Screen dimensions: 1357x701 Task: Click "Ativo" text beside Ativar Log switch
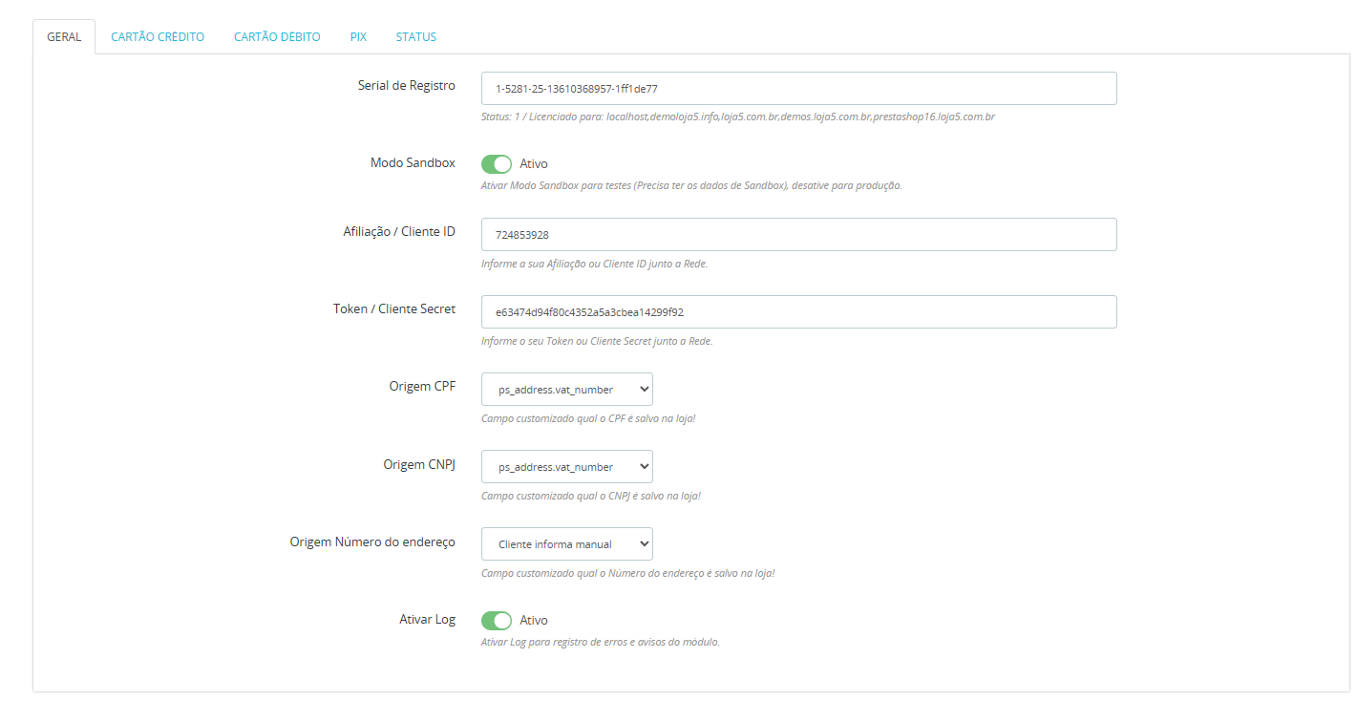[534, 621]
